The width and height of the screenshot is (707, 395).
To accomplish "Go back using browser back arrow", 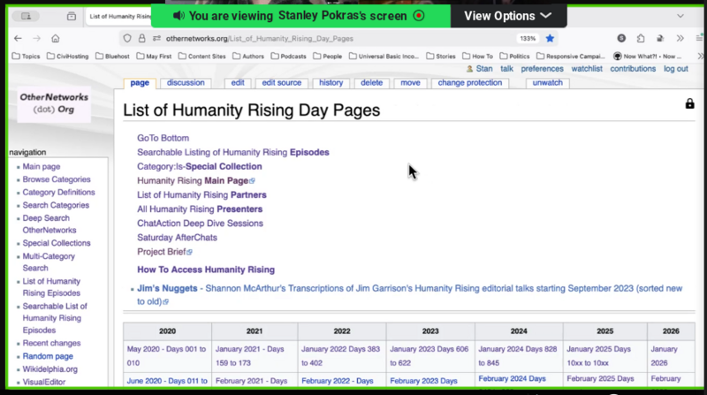I will 18,39.
